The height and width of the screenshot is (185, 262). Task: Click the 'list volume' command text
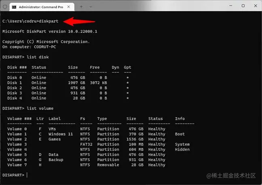pyautogui.click(x=40, y=108)
